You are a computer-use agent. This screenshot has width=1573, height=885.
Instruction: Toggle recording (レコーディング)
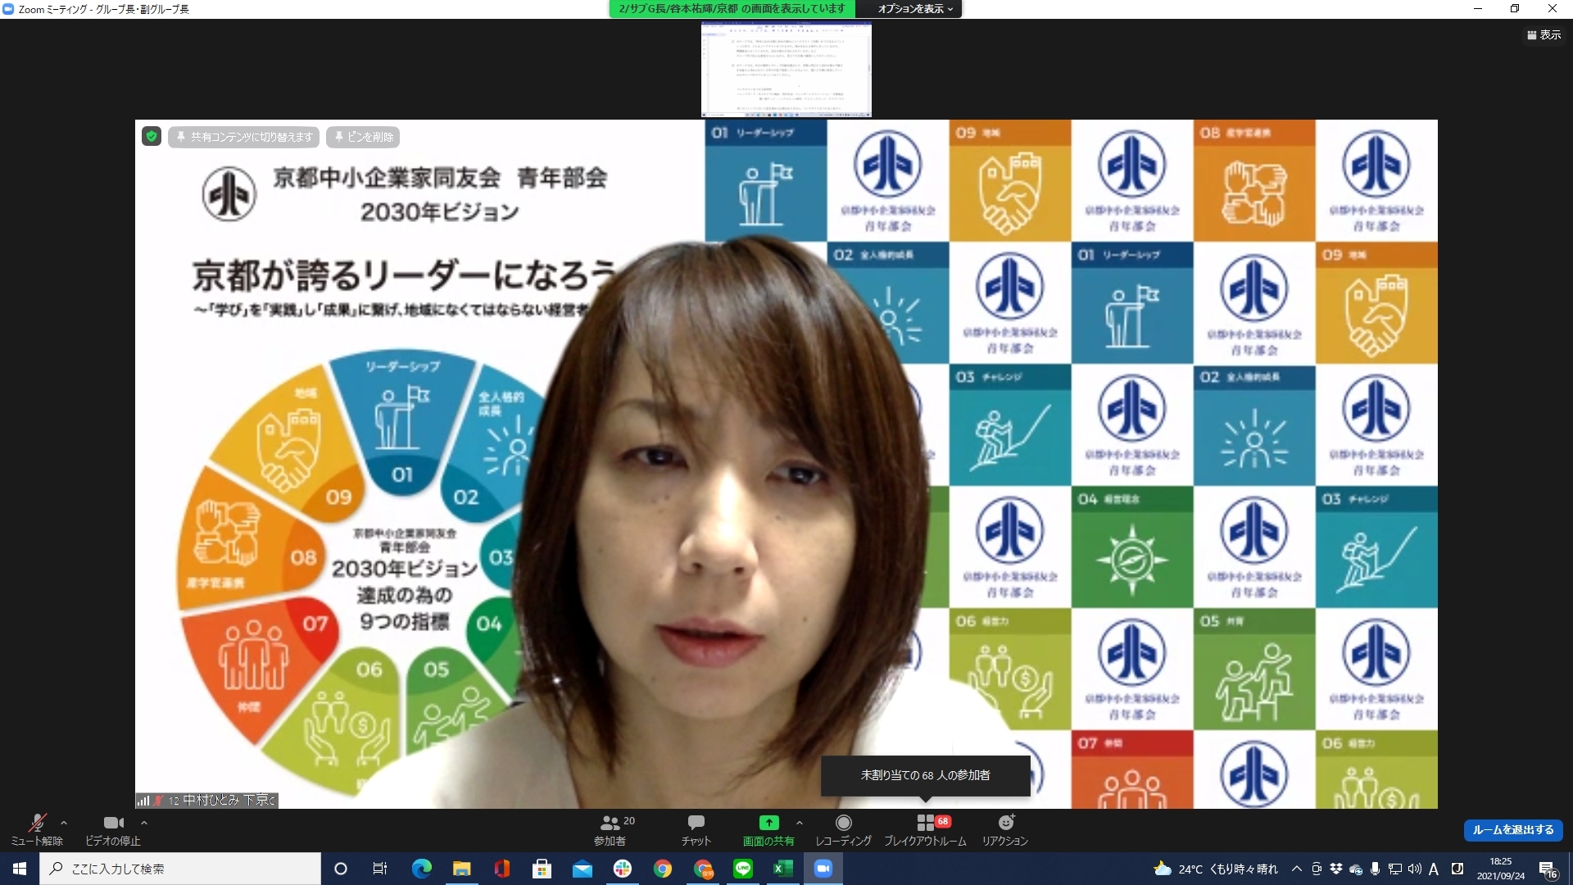[843, 829]
